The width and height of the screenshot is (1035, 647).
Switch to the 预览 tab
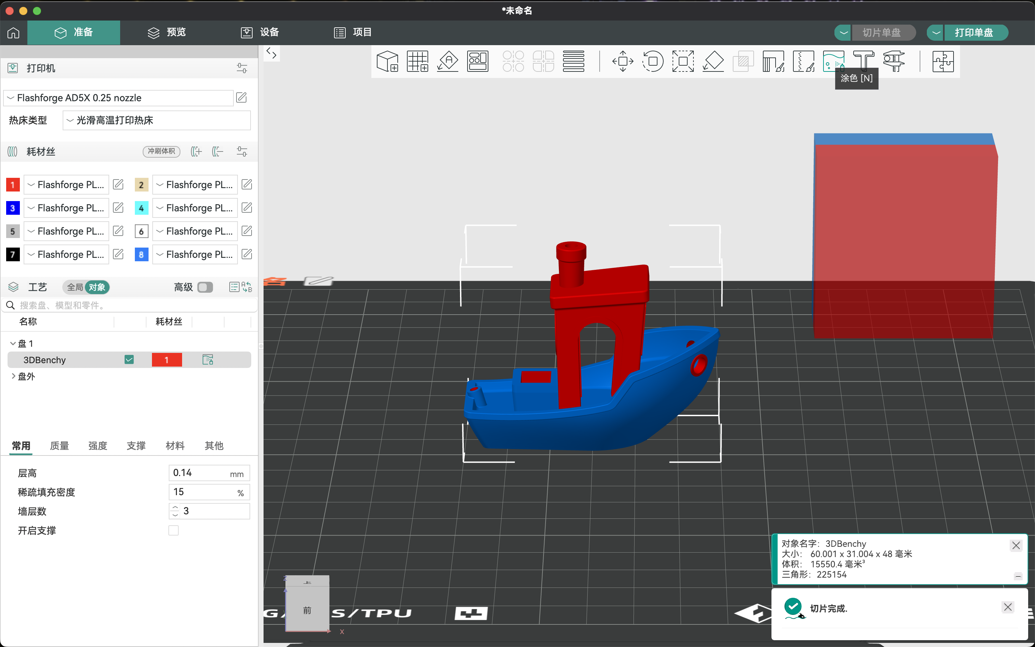click(x=167, y=32)
